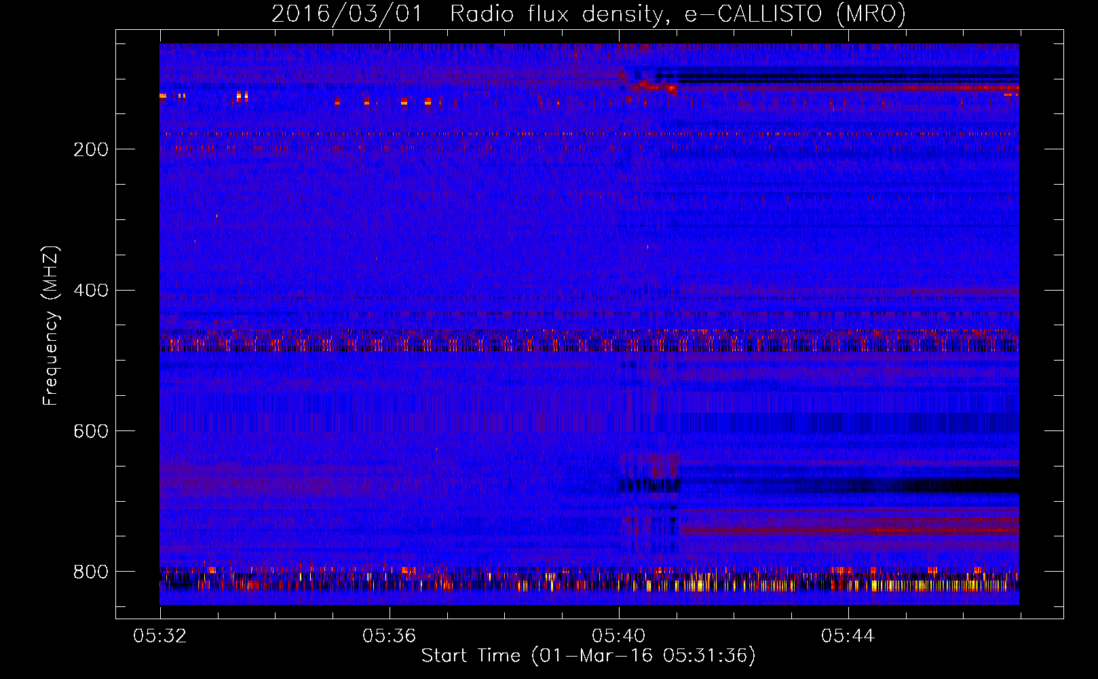The image size is (1098, 679).
Task: Click the 05:44 time tick label
Action: click(848, 636)
